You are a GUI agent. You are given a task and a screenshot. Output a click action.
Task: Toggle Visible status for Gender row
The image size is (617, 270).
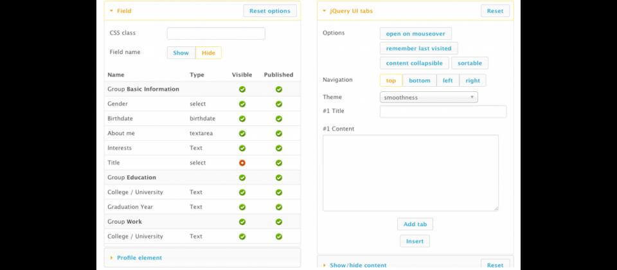tap(242, 104)
